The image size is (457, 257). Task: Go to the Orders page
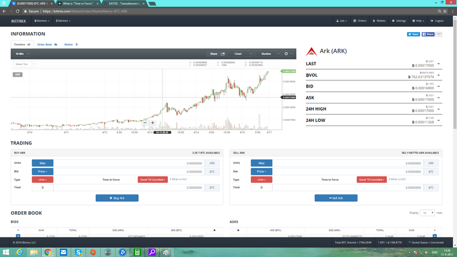pos(360,21)
